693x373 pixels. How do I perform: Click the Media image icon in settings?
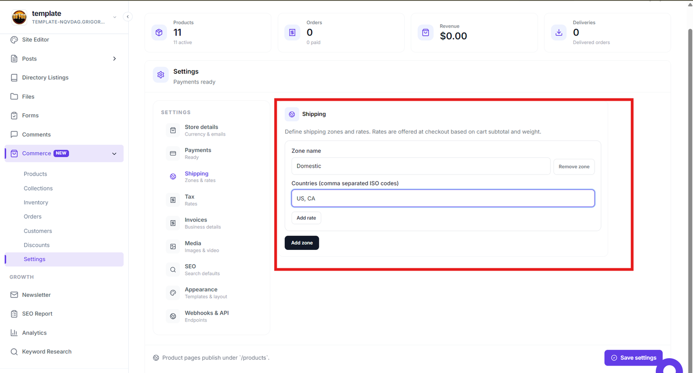(x=173, y=246)
